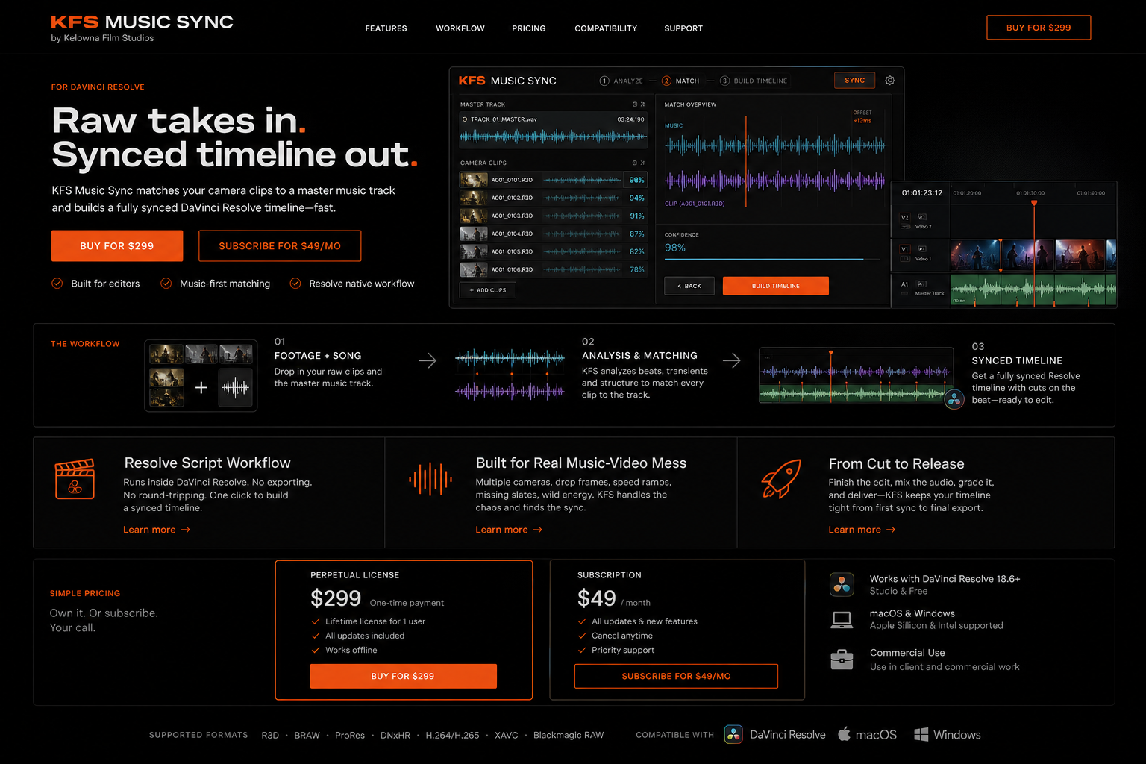Click the Sync button in the panel
The height and width of the screenshot is (764, 1146).
coord(854,81)
